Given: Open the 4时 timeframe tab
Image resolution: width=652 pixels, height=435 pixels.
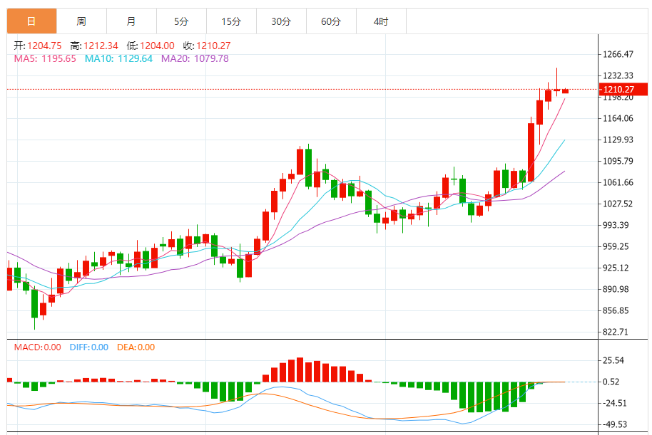Looking at the screenshot, I should (381, 21).
